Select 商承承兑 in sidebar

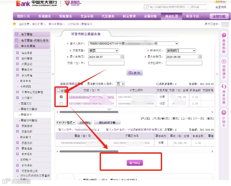(x=25, y=81)
